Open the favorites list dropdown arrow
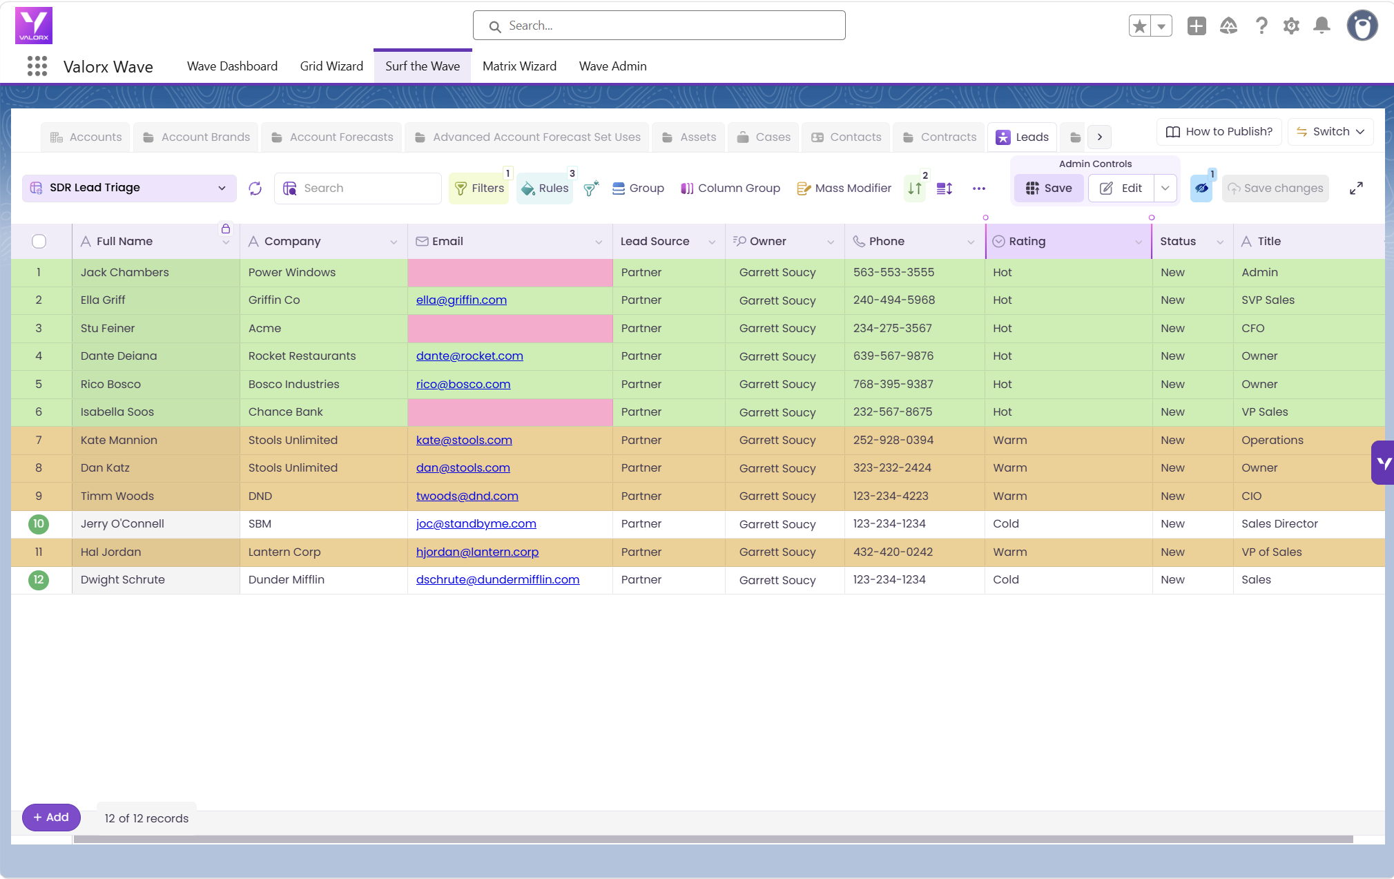The height and width of the screenshot is (879, 1394). point(1162,26)
